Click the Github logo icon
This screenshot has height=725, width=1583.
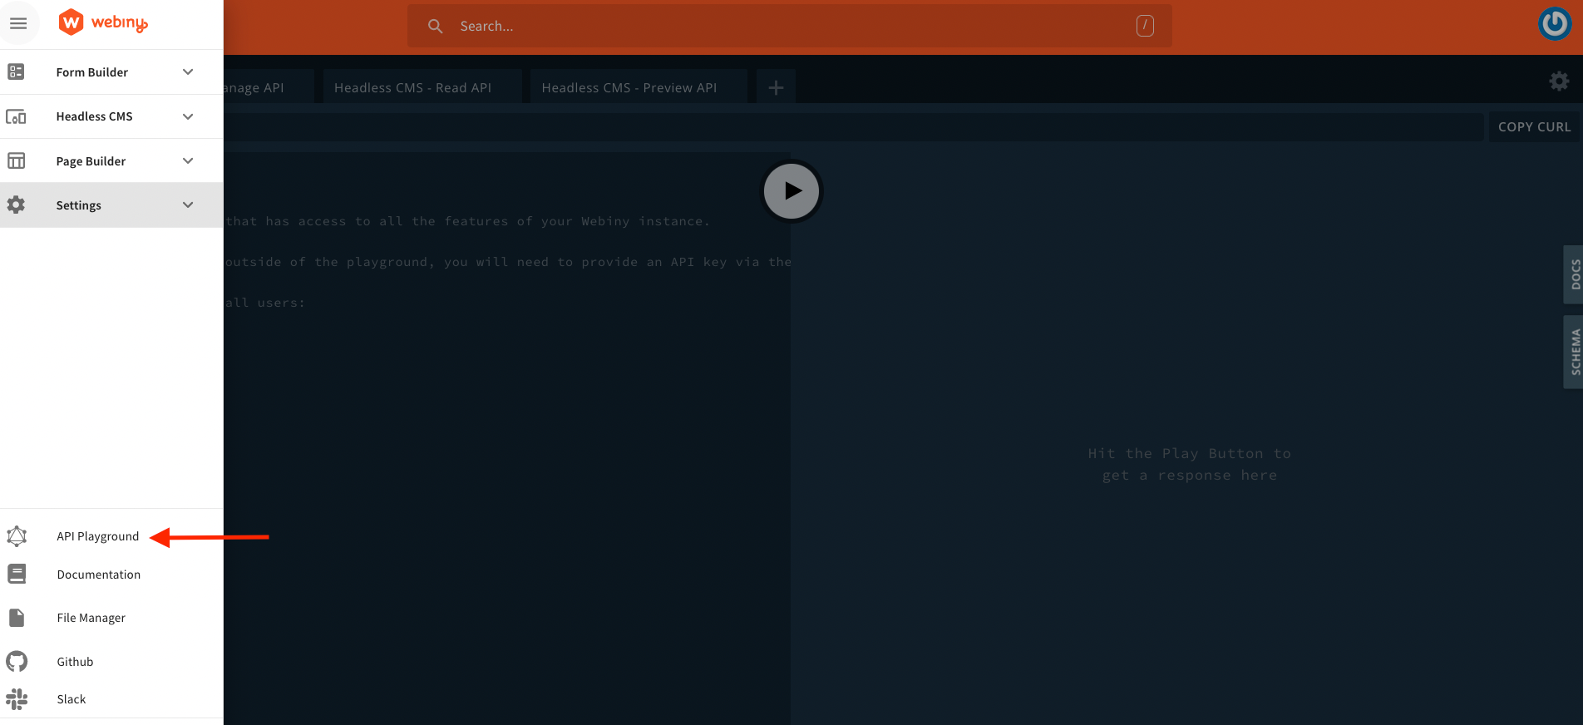(17, 662)
